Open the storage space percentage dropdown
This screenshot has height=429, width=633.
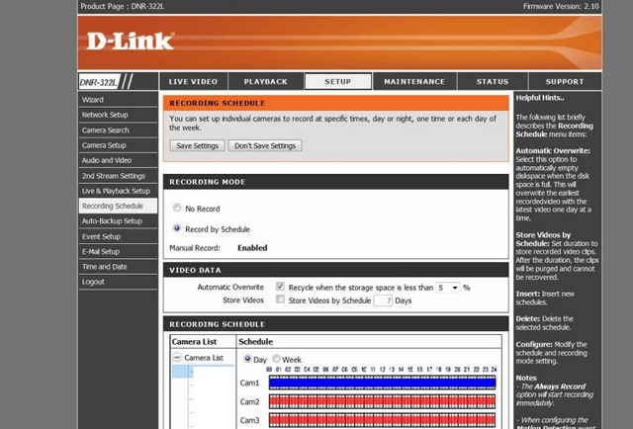click(x=448, y=288)
